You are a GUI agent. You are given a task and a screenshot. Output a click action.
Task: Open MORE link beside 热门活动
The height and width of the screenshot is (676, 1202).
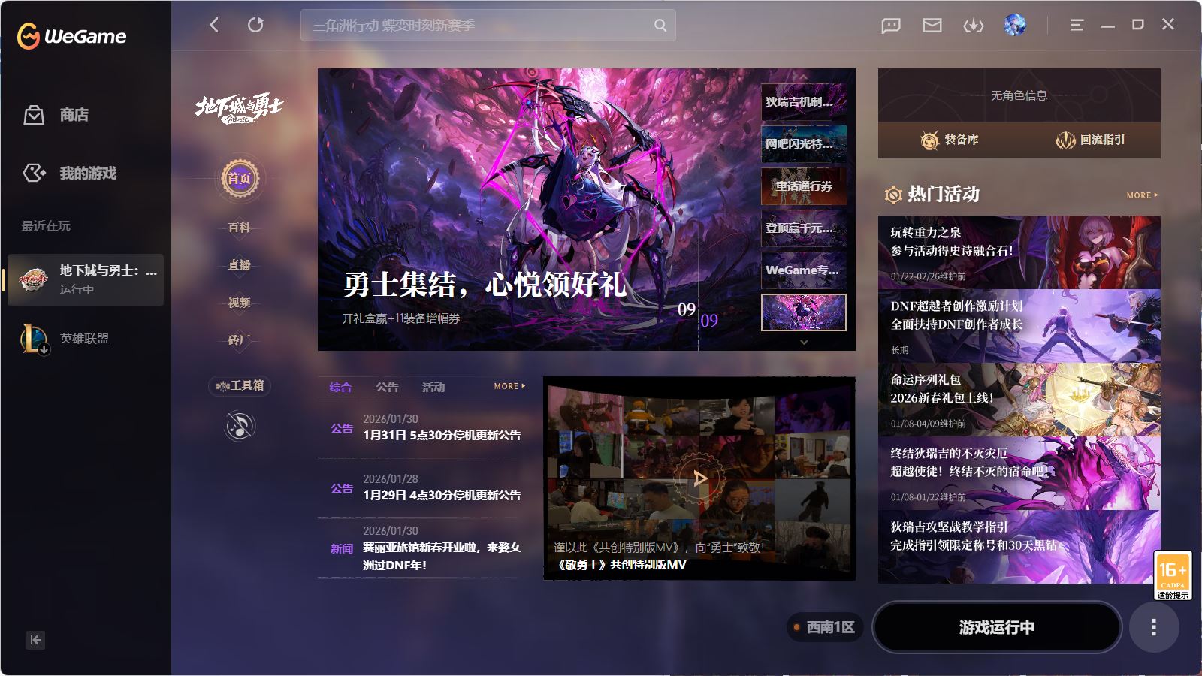click(1141, 195)
